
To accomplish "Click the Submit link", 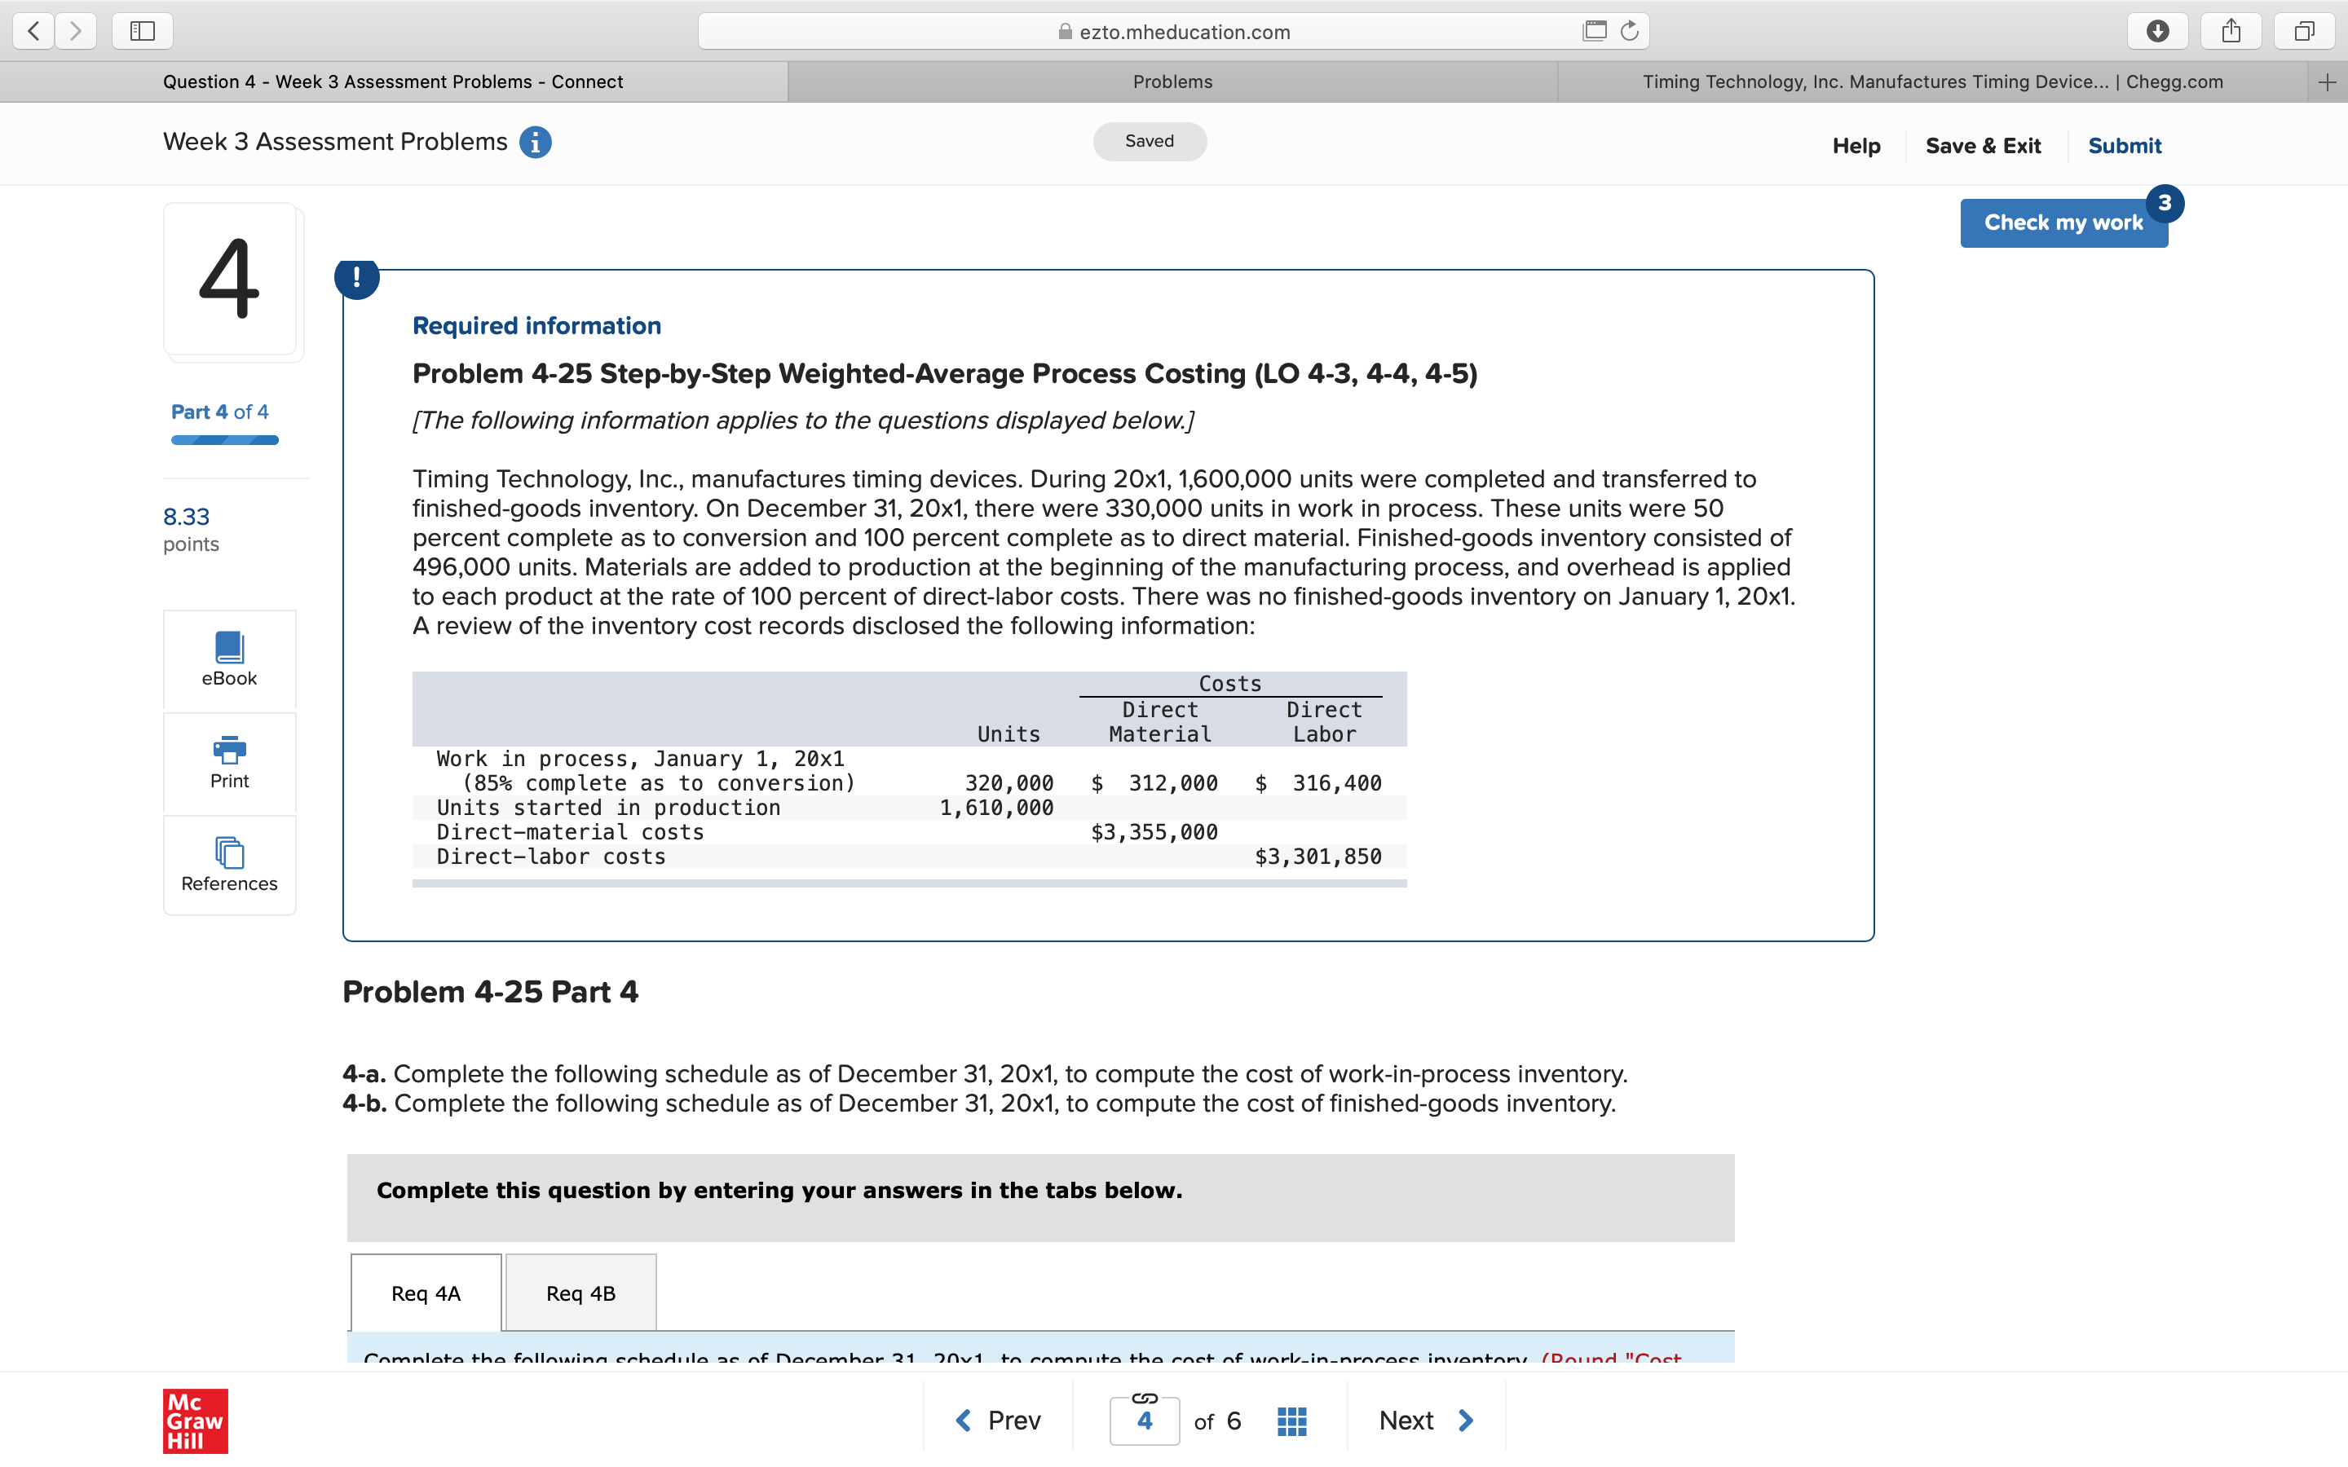I will [2124, 146].
